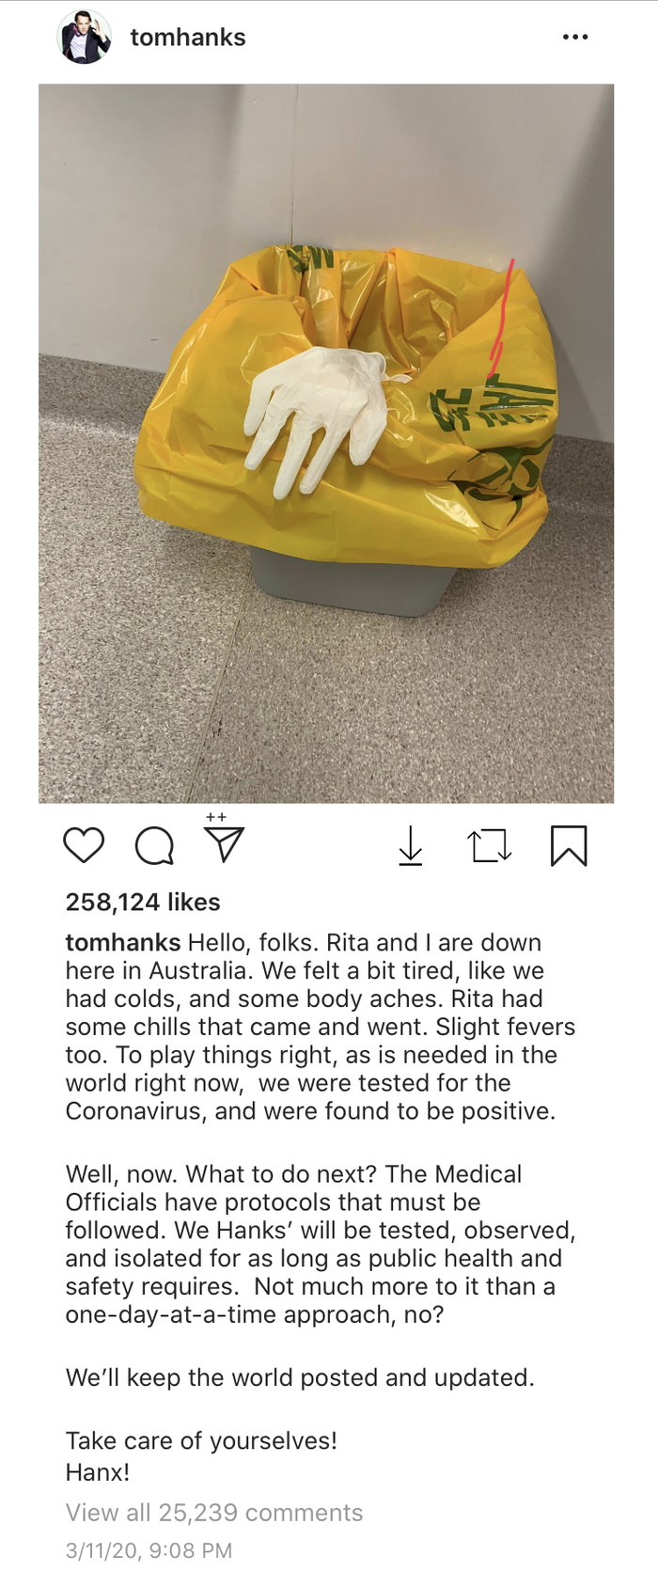Viewport: 658px width, 1571px height.
Task: Save post with the bookmark toggle
Action: [x=569, y=845]
